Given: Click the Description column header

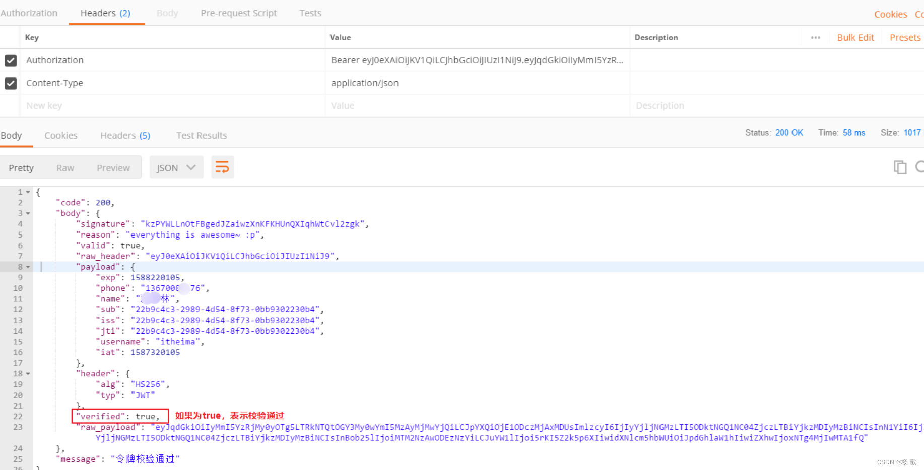Looking at the screenshot, I should 656,38.
